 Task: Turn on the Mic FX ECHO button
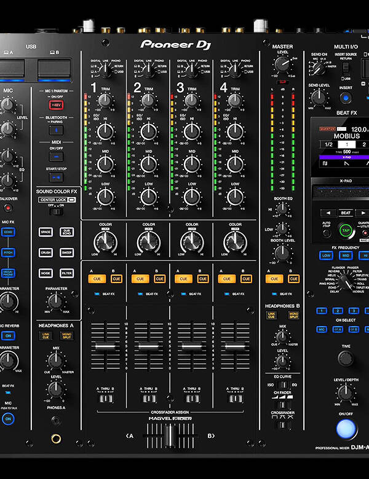pos(8,232)
